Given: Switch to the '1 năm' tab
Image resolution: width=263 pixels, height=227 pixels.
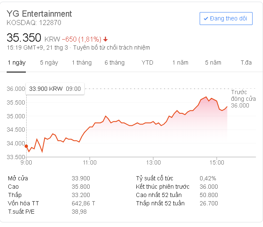Looking at the screenshot, I should (180, 62).
